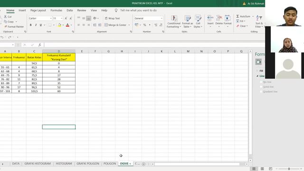Toggle bold formatting
The height and width of the screenshot is (171, 304).
click(30, 25)
